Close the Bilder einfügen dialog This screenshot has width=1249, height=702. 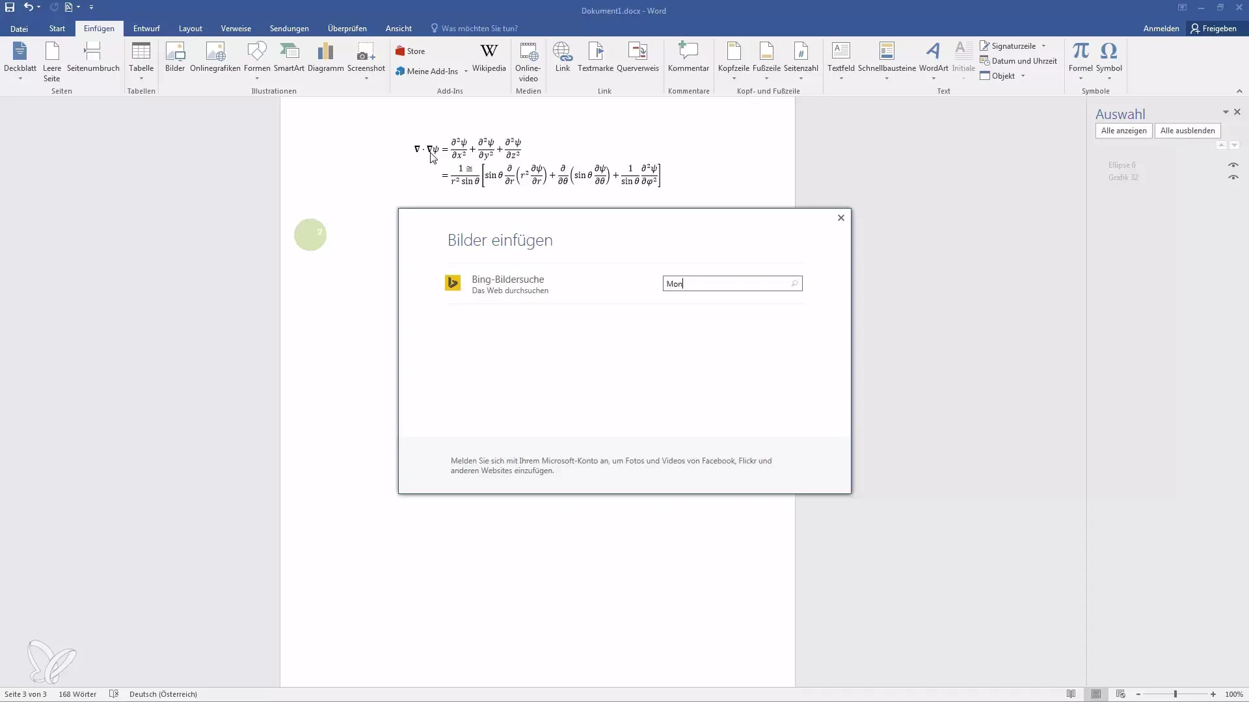pos(840,218)
